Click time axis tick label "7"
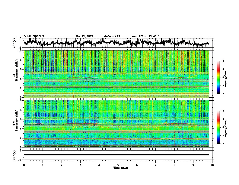 [x=156, y=165]
